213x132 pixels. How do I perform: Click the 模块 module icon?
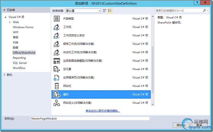(57, 94)
